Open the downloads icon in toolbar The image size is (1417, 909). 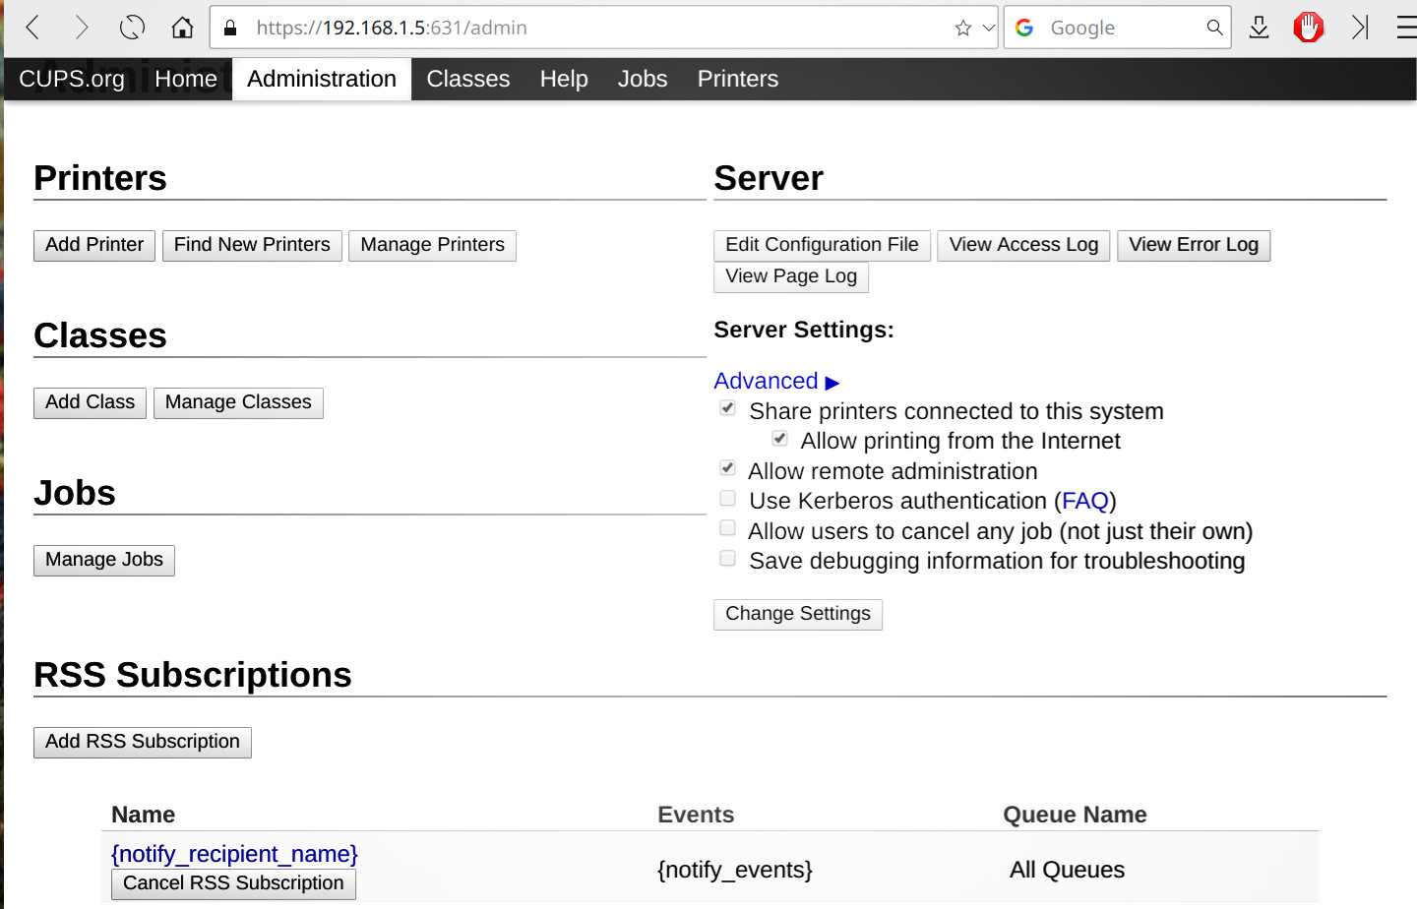pos(1259,28)
